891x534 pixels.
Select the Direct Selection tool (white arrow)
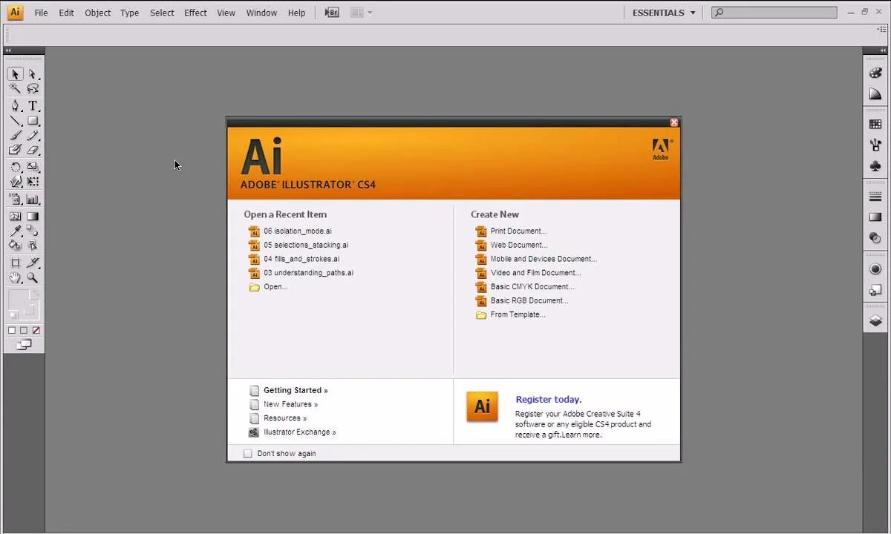coord(33,74)
